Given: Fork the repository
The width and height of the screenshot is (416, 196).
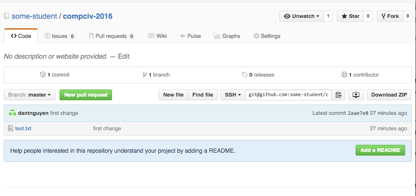Looking at the screenshot, I should 390,16.
